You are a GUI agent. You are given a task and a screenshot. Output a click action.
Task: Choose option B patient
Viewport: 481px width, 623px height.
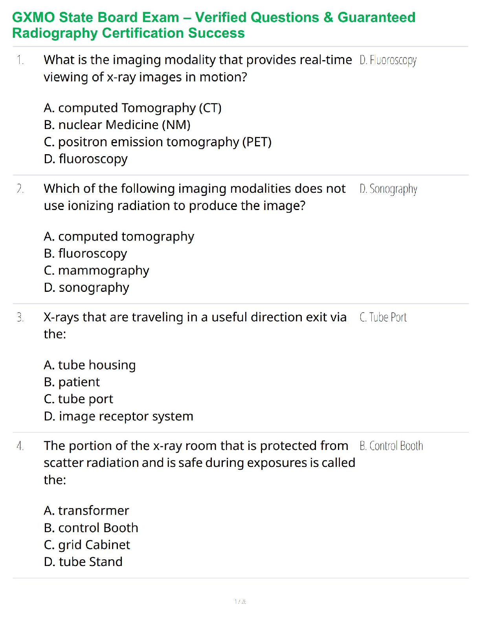tap(72, 382)
